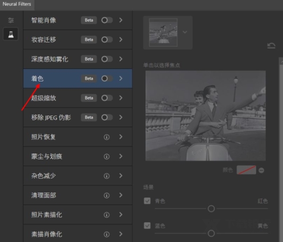Expand 着色 chevron arrow
Screen dimensions: 283x242
click(121, 78)
